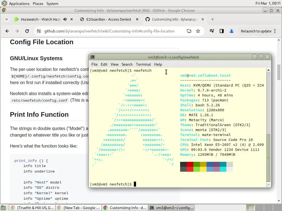
Task: Go back using Chrome's back arrow
Action: pos(7,31)
